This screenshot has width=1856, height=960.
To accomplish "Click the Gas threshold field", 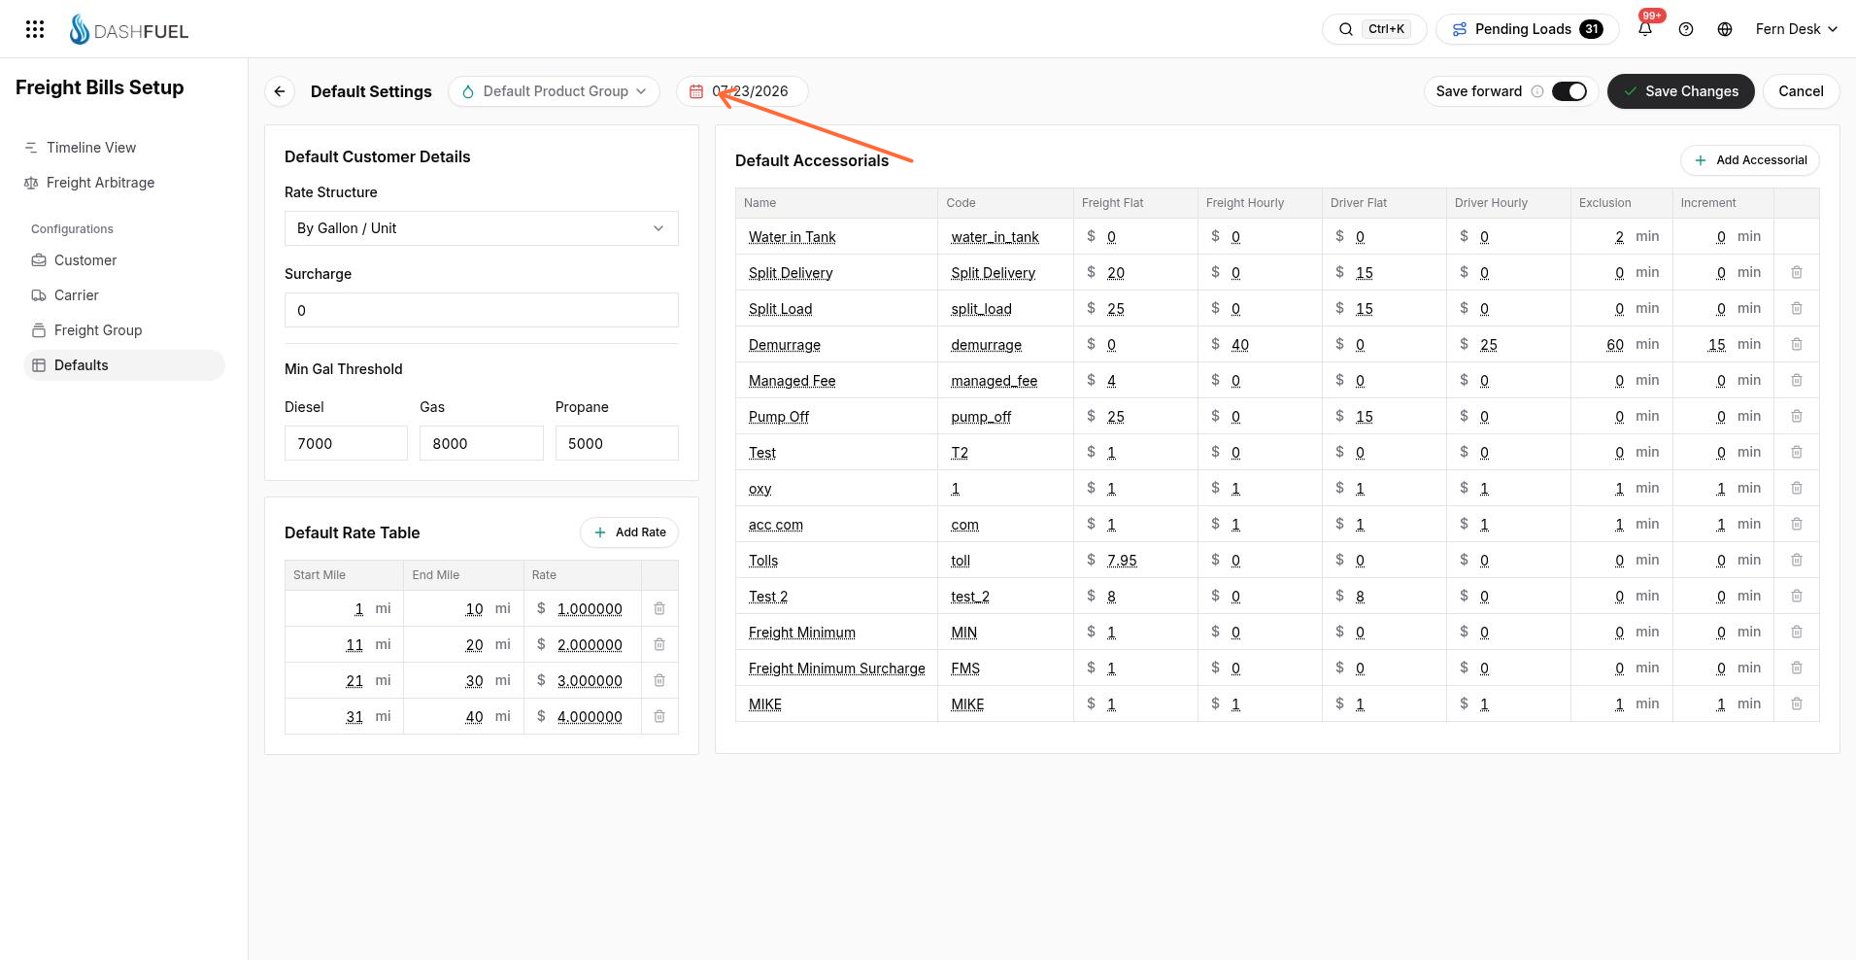I will pyautogui.click(x=482, y=443).
